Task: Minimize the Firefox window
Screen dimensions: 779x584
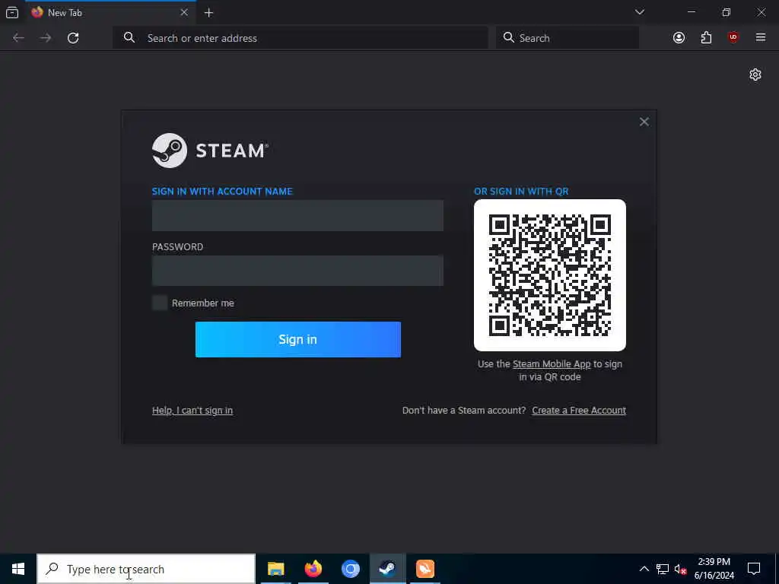Action: [x=691, y=12]
